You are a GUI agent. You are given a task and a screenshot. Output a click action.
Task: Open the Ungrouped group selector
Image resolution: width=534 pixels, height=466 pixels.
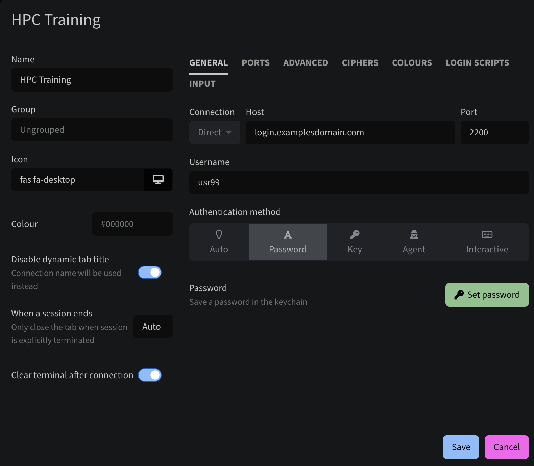click(x=92, y=130)
